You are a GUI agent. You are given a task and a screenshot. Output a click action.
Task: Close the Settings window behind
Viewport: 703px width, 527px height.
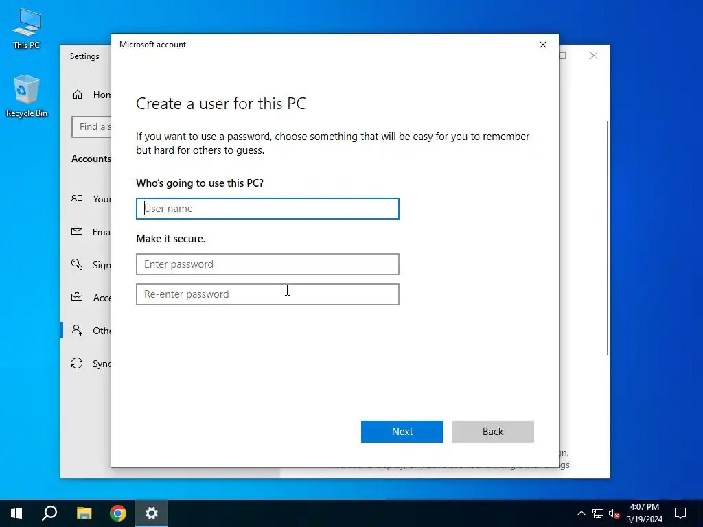coord(594,56)
